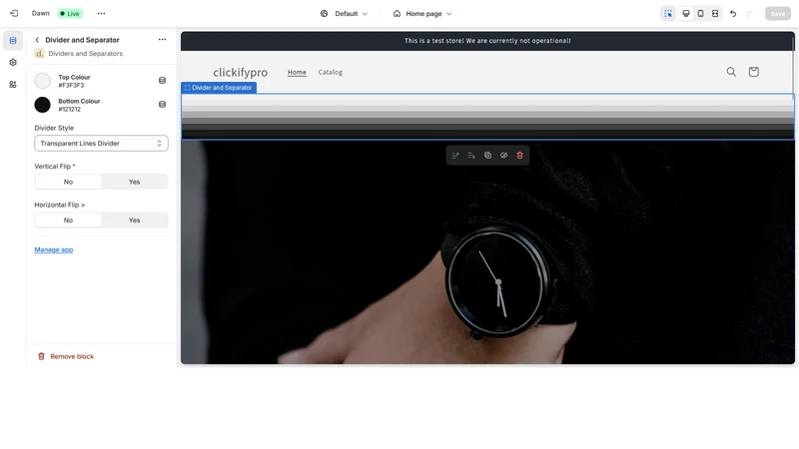Open Divider and Separator block options menu
The width and height of the screenshot is (799, 449).
[x=162, y=40]
